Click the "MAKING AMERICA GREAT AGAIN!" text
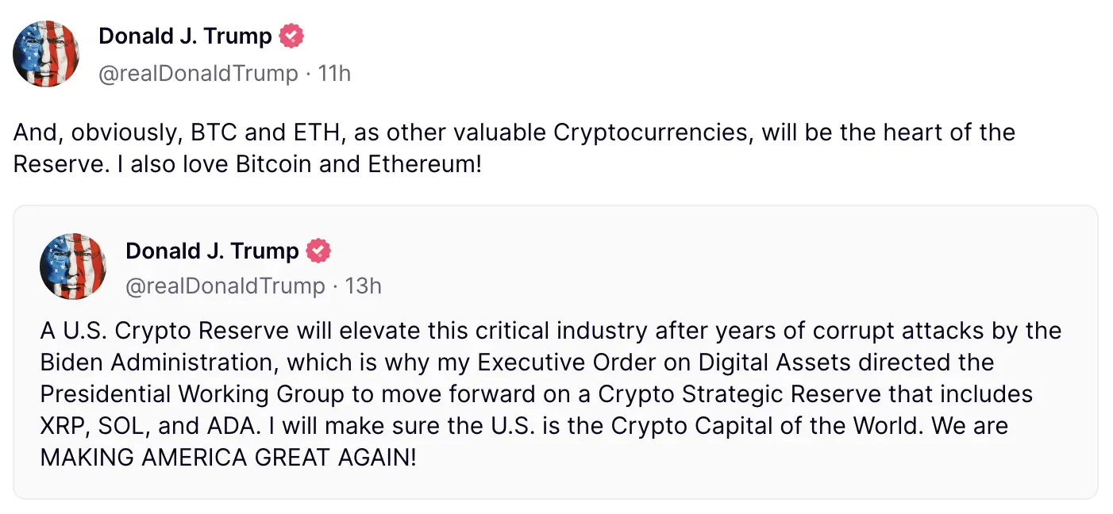 click(x=228, y=458)
